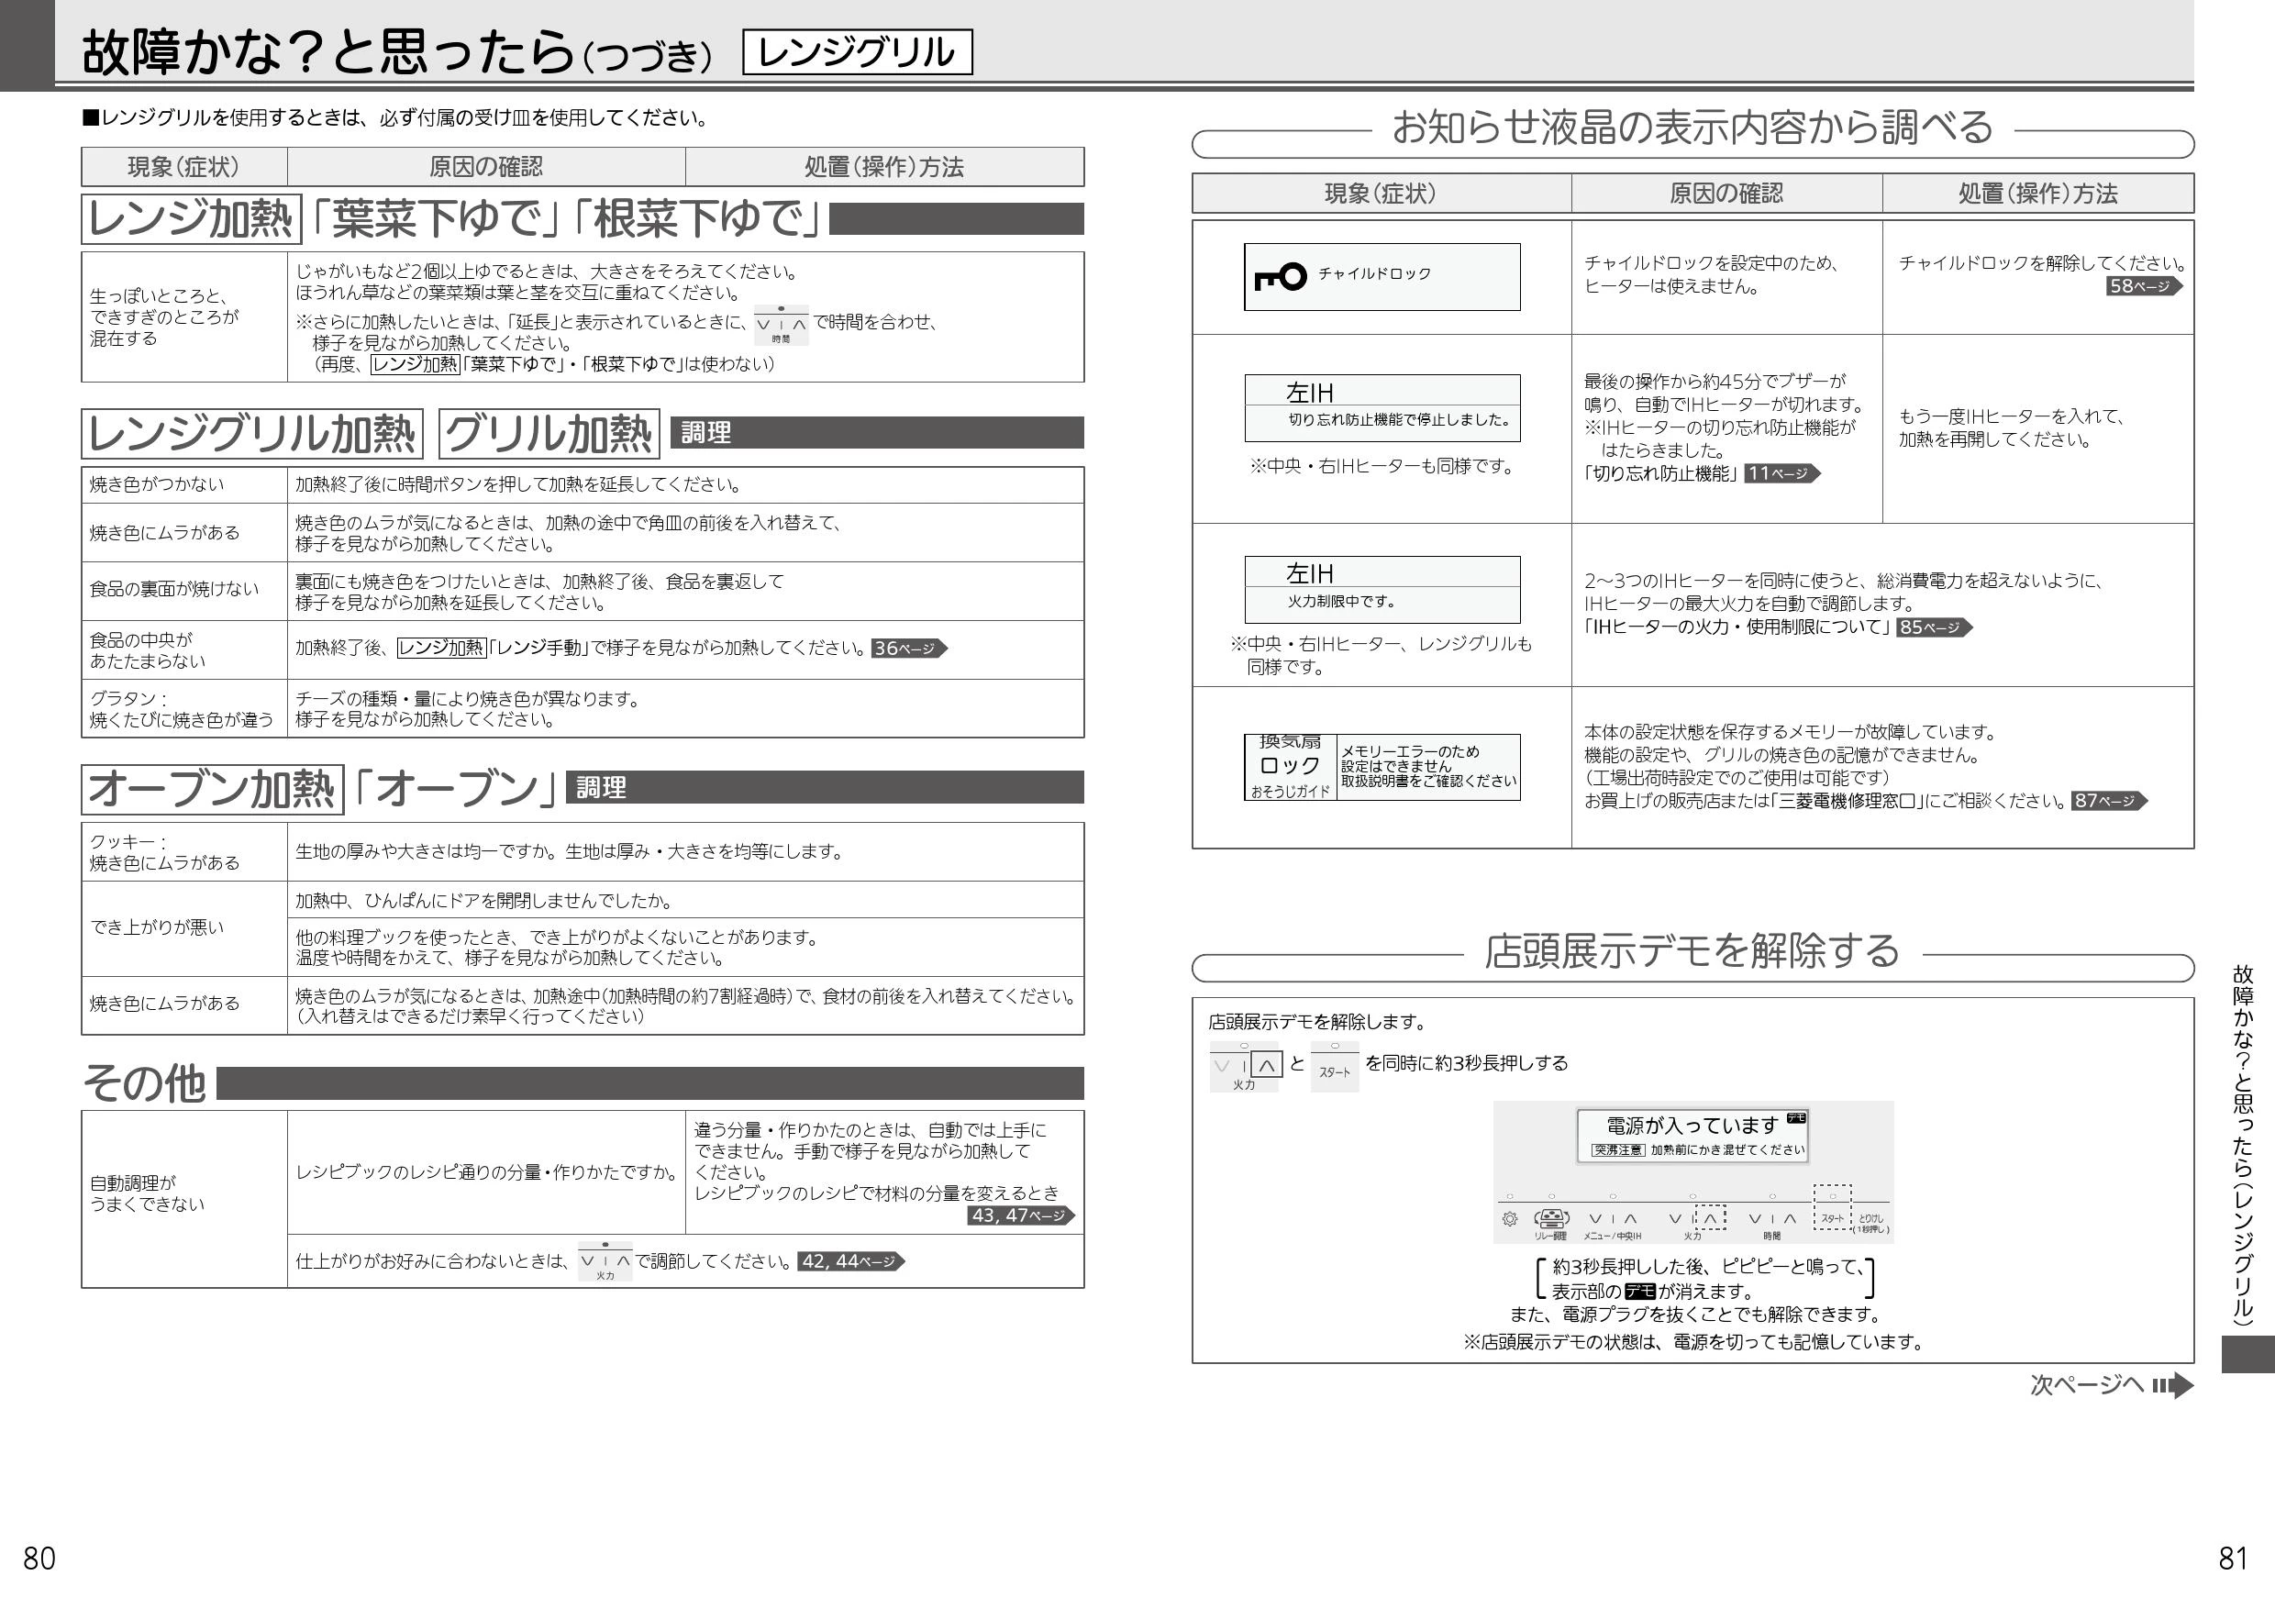
Task: Click the 調理 label after グリル加熱
Action: tap(705, 433)
